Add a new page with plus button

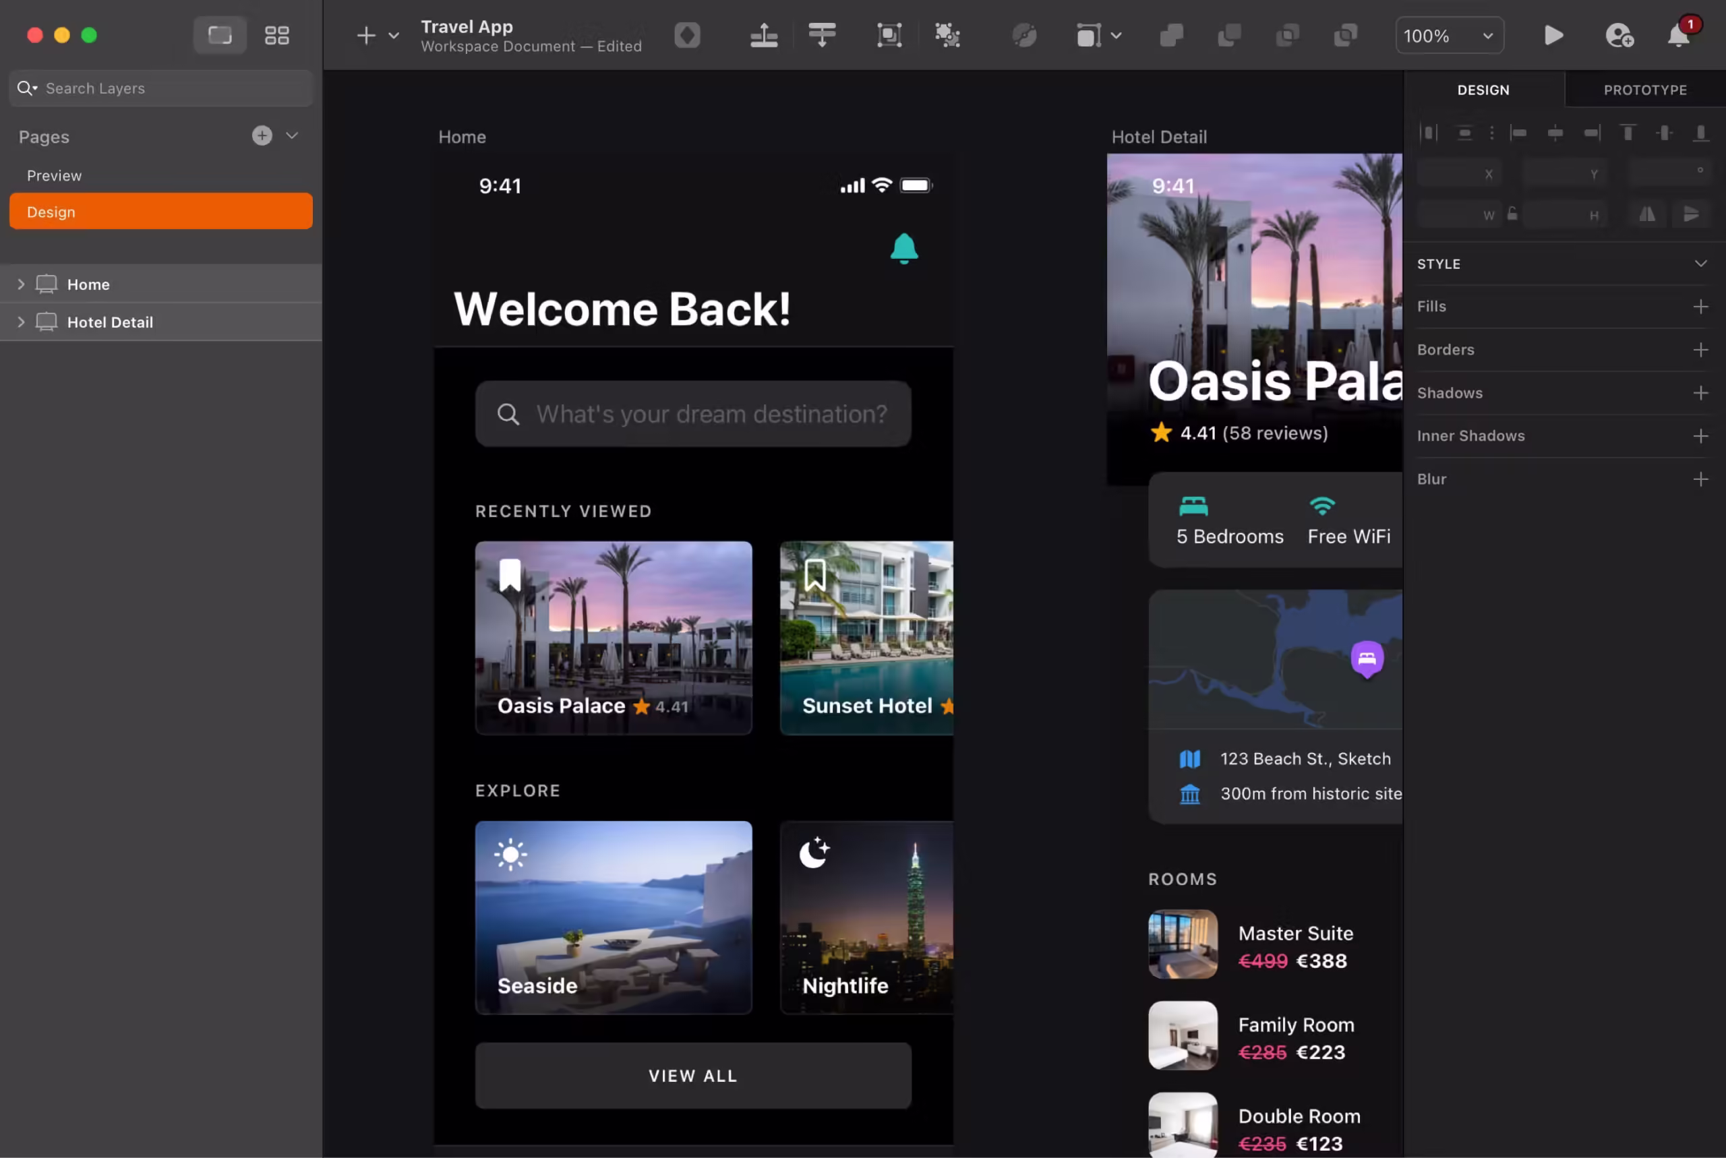point(262,135)
